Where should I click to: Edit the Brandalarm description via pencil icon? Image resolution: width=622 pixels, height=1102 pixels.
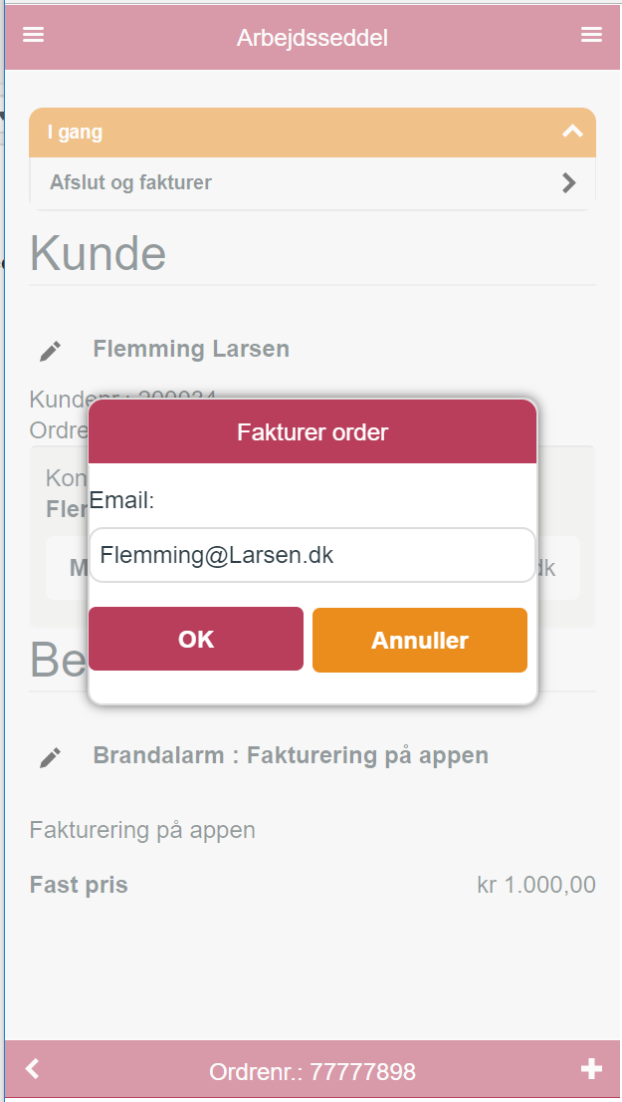click(50, 757)
